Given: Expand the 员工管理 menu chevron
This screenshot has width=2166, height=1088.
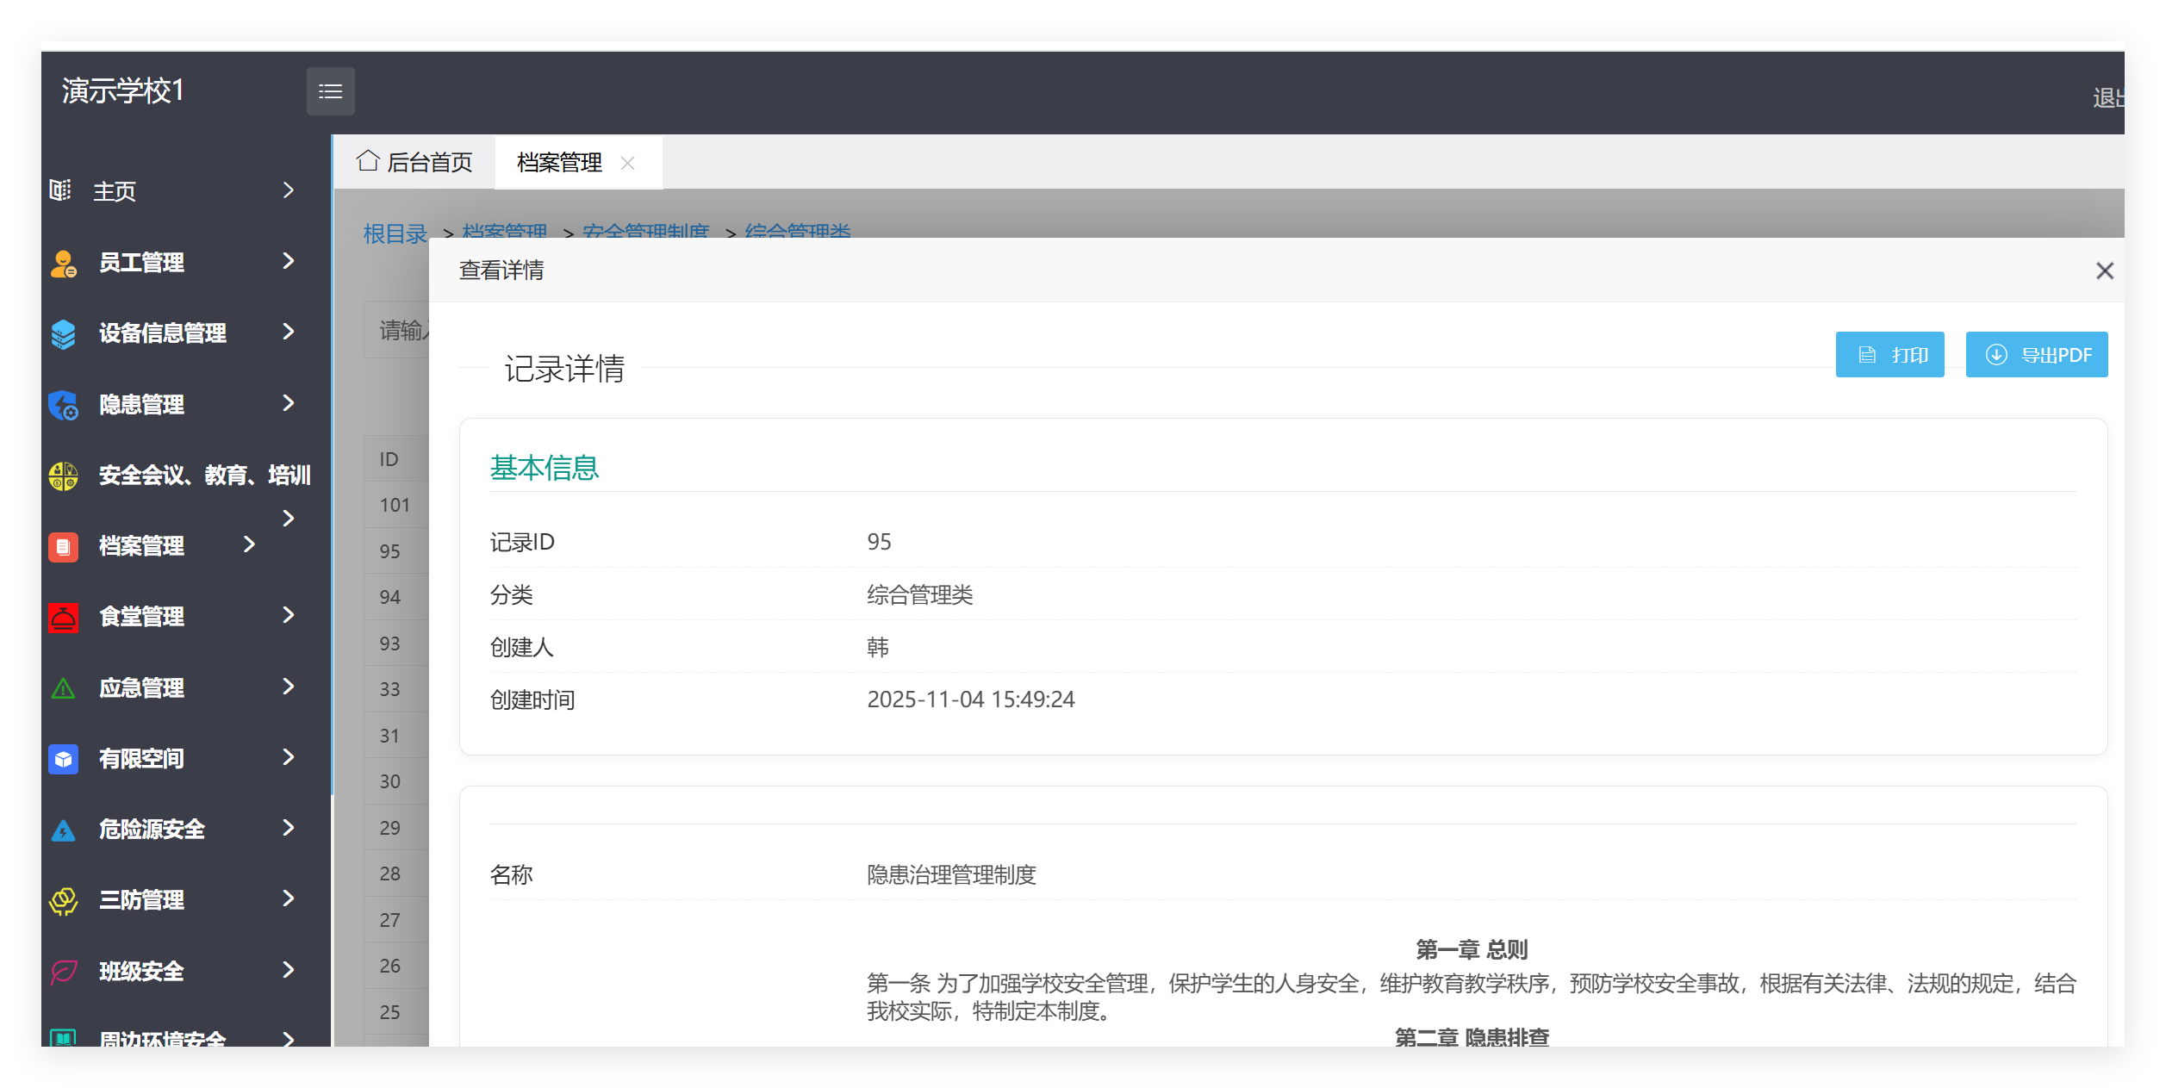Looking at the screenshot, I should click(288, 262).
